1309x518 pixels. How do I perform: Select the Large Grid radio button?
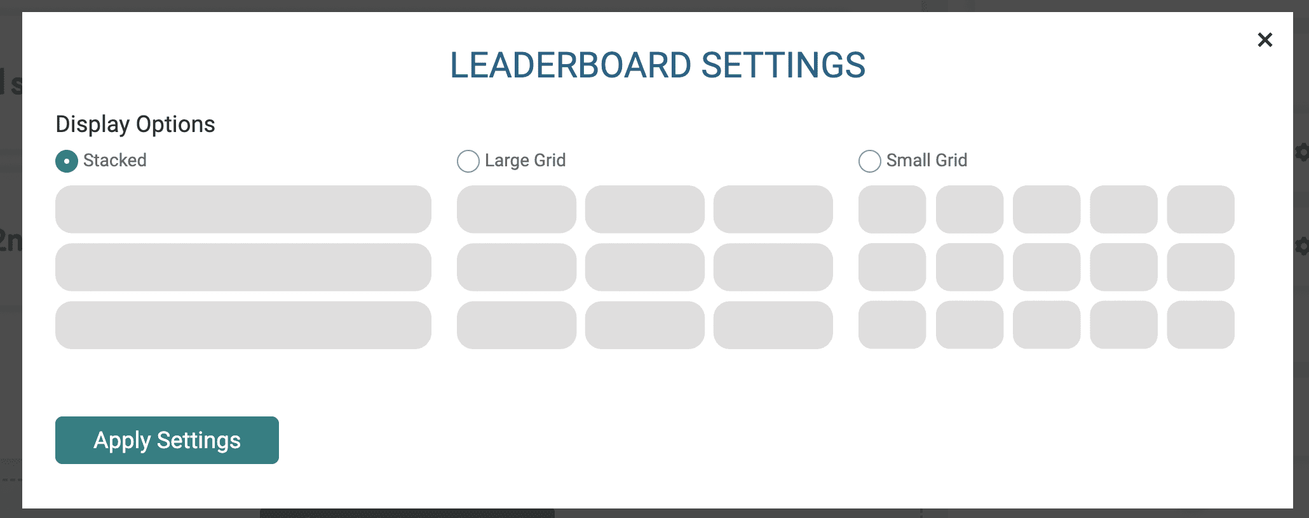coord(468,161)
